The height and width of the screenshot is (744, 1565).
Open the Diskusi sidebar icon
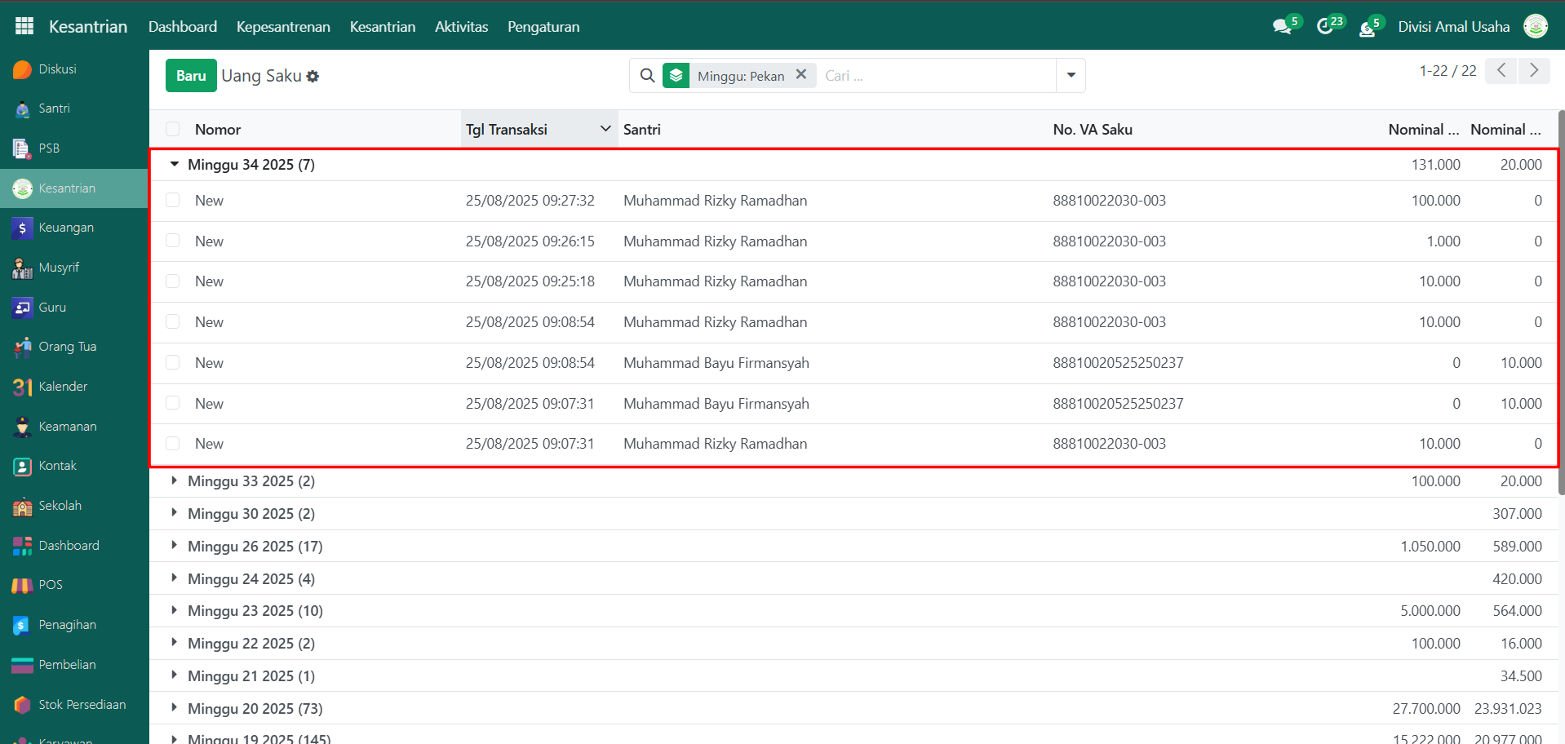coord(23,69)
